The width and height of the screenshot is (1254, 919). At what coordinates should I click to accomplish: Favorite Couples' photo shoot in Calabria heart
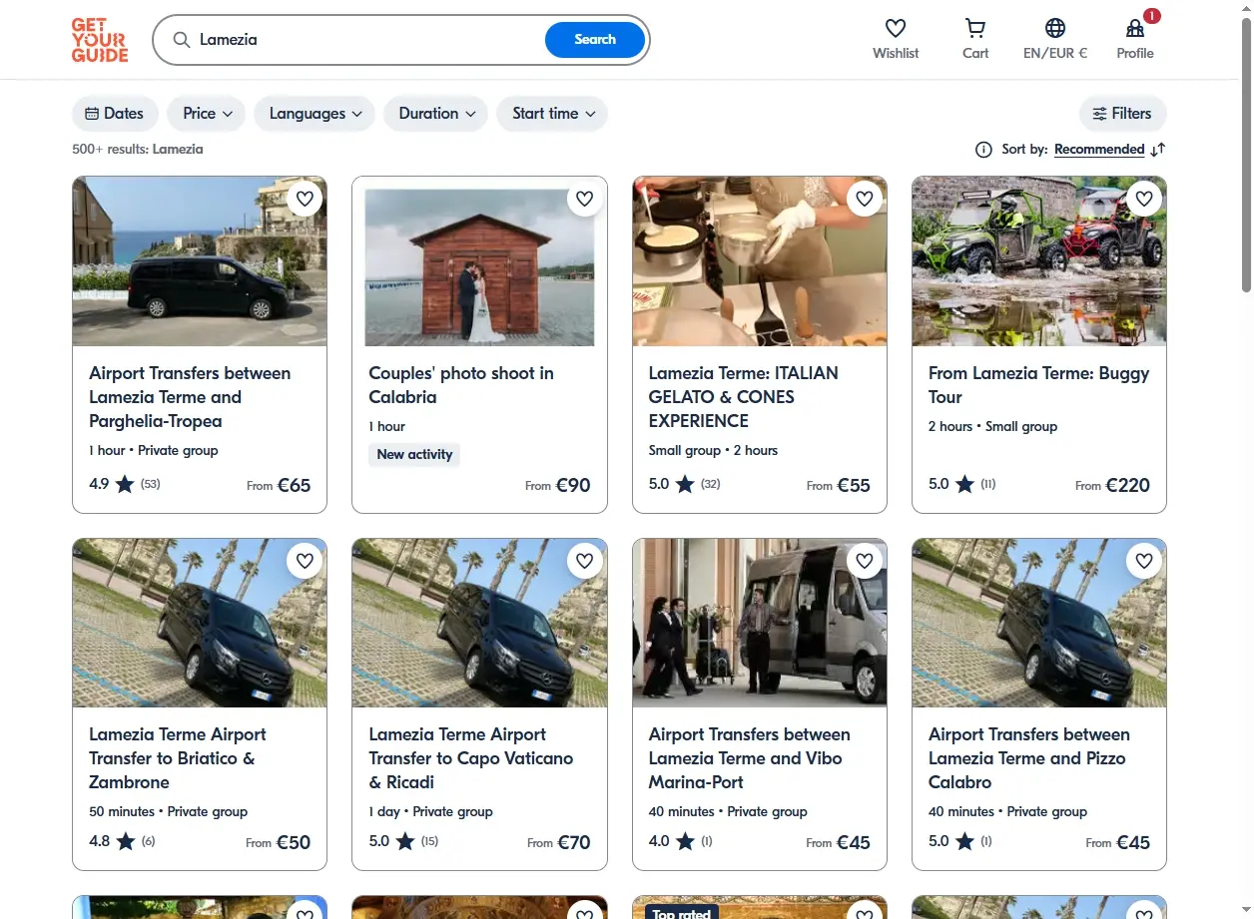(x=585, y=199)
